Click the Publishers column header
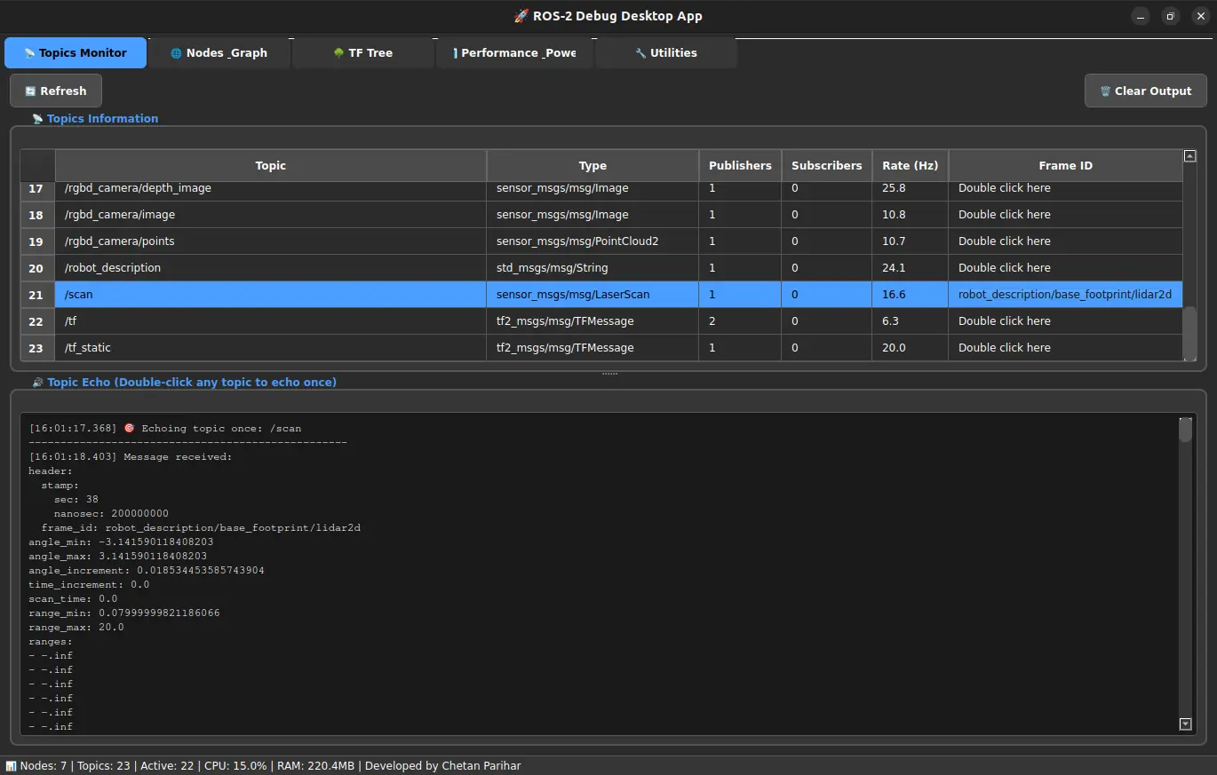 (x=740, y=166)
